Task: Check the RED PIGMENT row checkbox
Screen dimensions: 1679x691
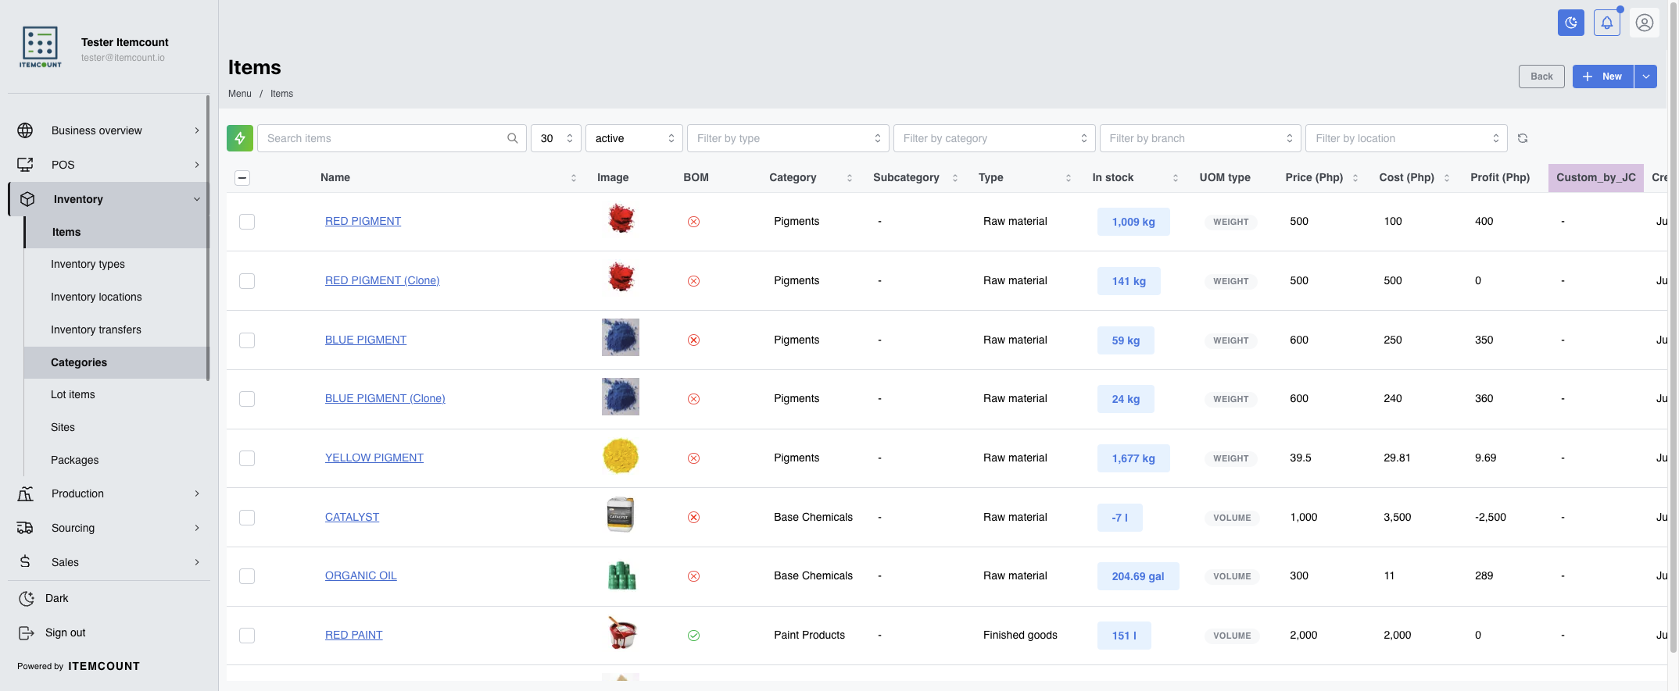Action: (247, 222)
